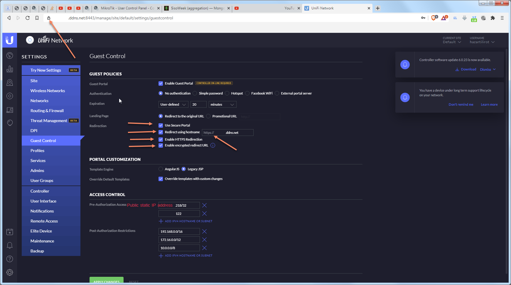Click the UniFi logo in the sidebar
Screen dimensions: 511x285
click(10, 40)
